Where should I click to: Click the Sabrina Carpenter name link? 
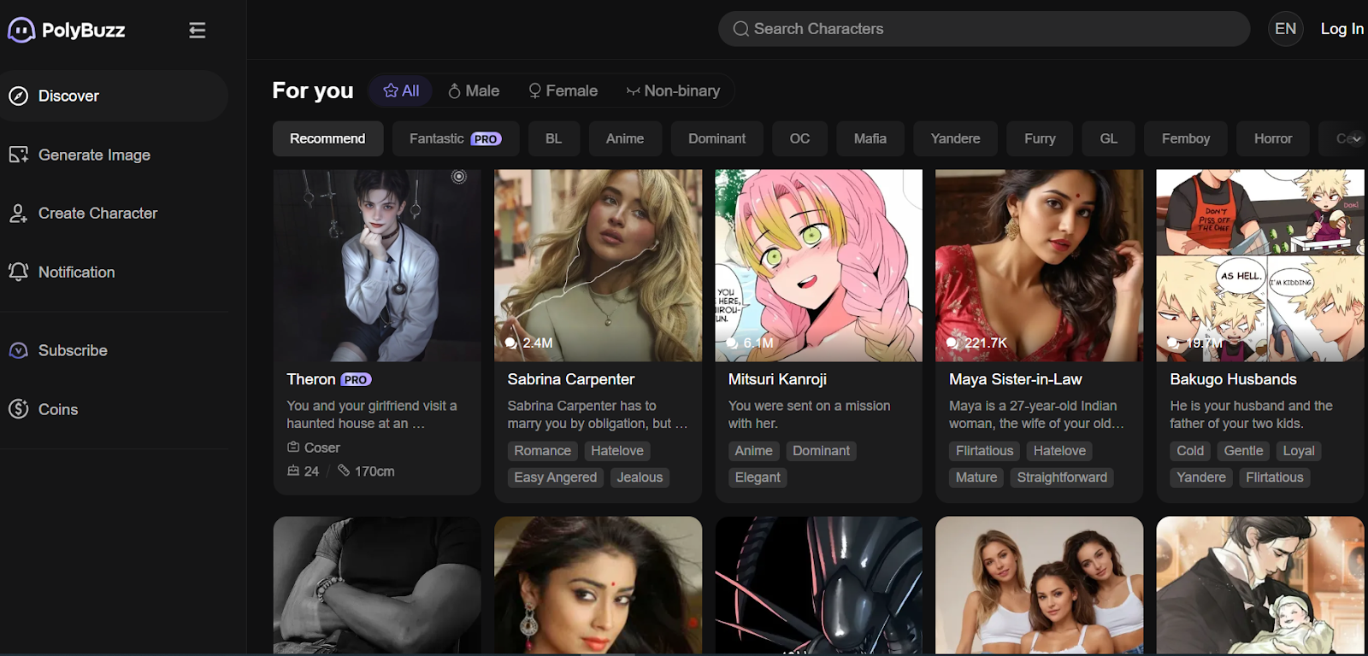point(571,379)
